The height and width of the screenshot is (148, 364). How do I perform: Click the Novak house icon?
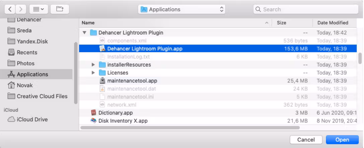coord(11,85)
